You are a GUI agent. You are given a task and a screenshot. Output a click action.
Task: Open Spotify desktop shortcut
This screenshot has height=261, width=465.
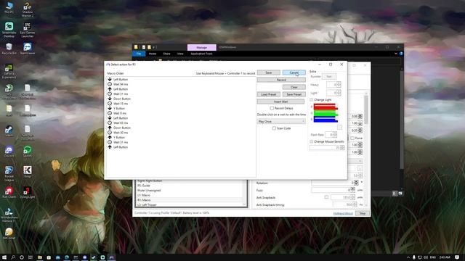pos(28,152)
